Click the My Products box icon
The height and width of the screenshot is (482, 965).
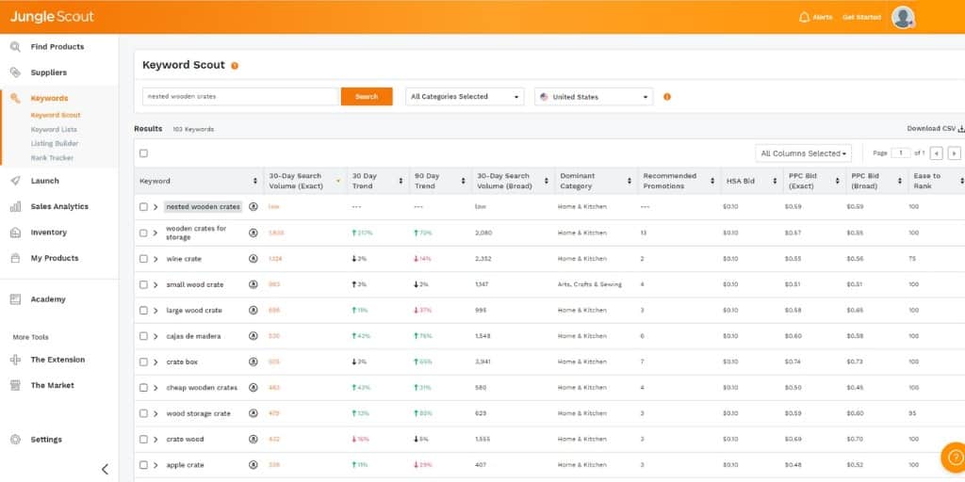(15, 258)
